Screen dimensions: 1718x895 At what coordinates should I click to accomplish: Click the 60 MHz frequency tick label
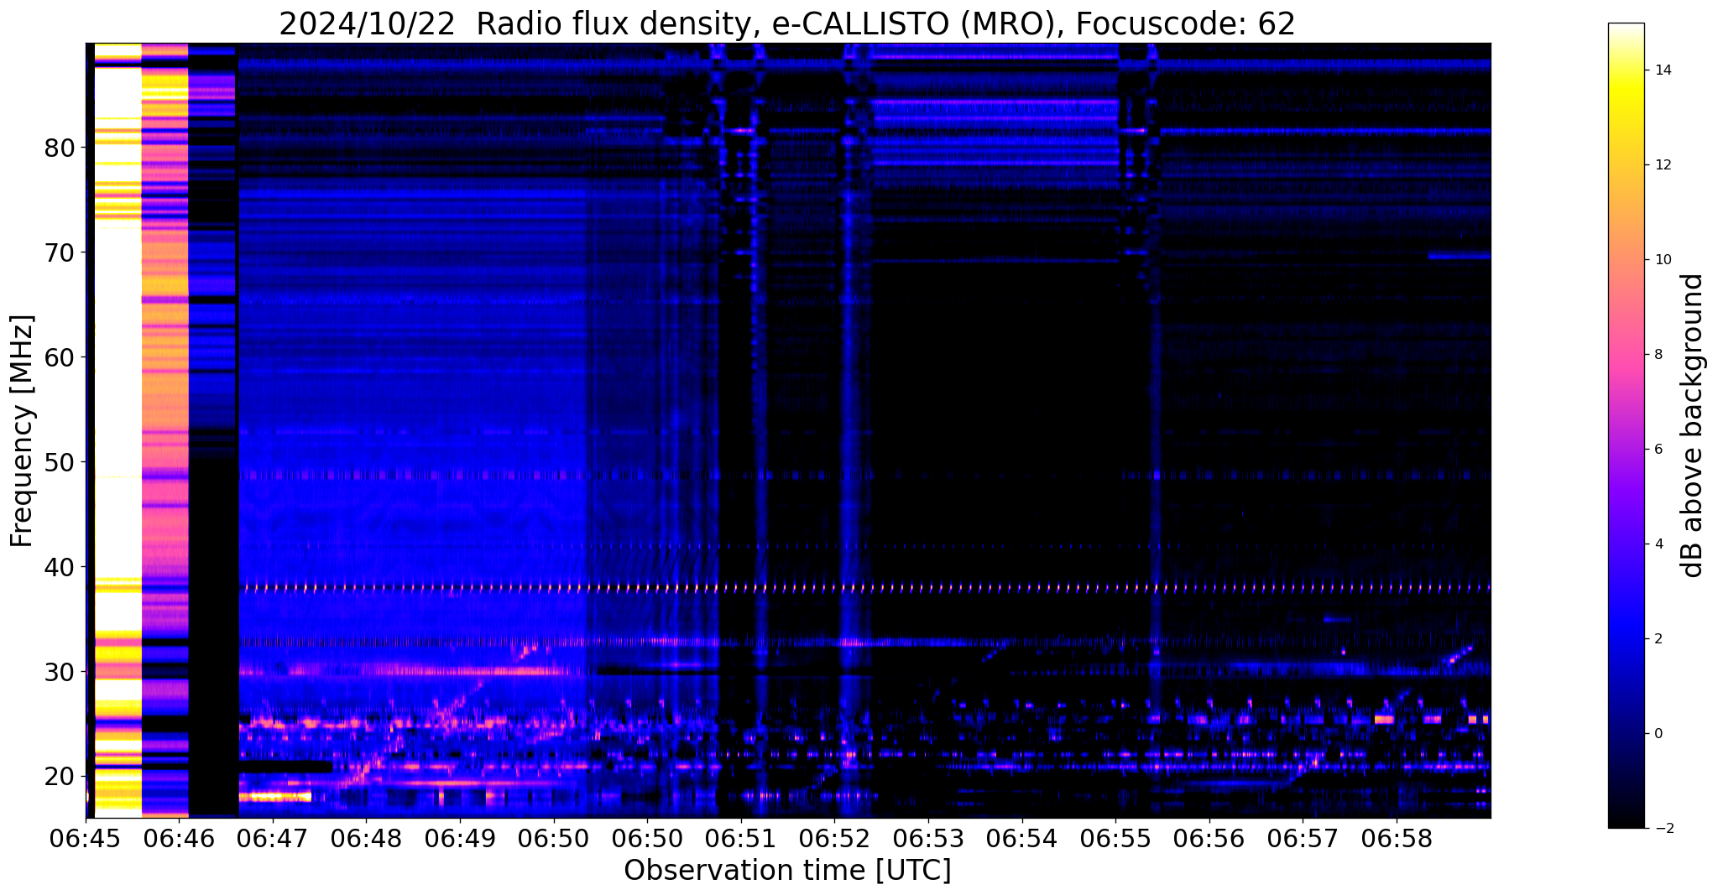(58, 357)
